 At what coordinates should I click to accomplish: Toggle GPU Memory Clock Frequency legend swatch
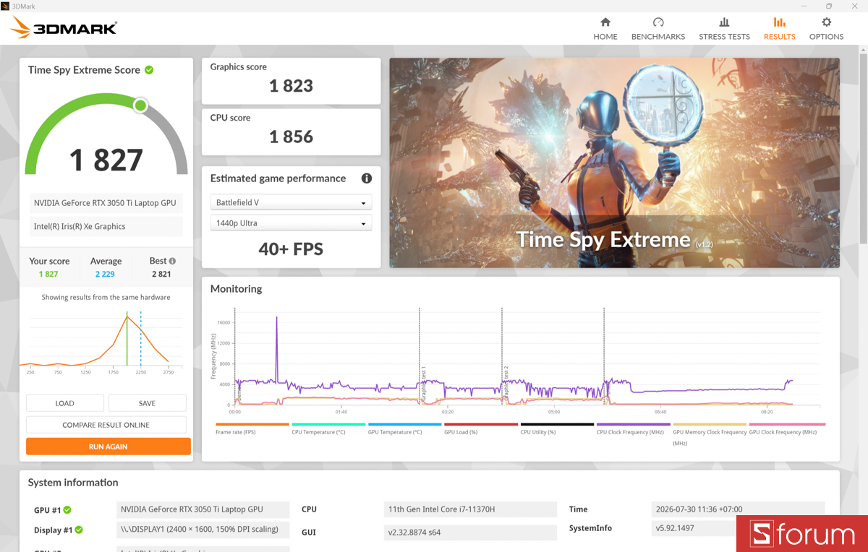(710, 425)
